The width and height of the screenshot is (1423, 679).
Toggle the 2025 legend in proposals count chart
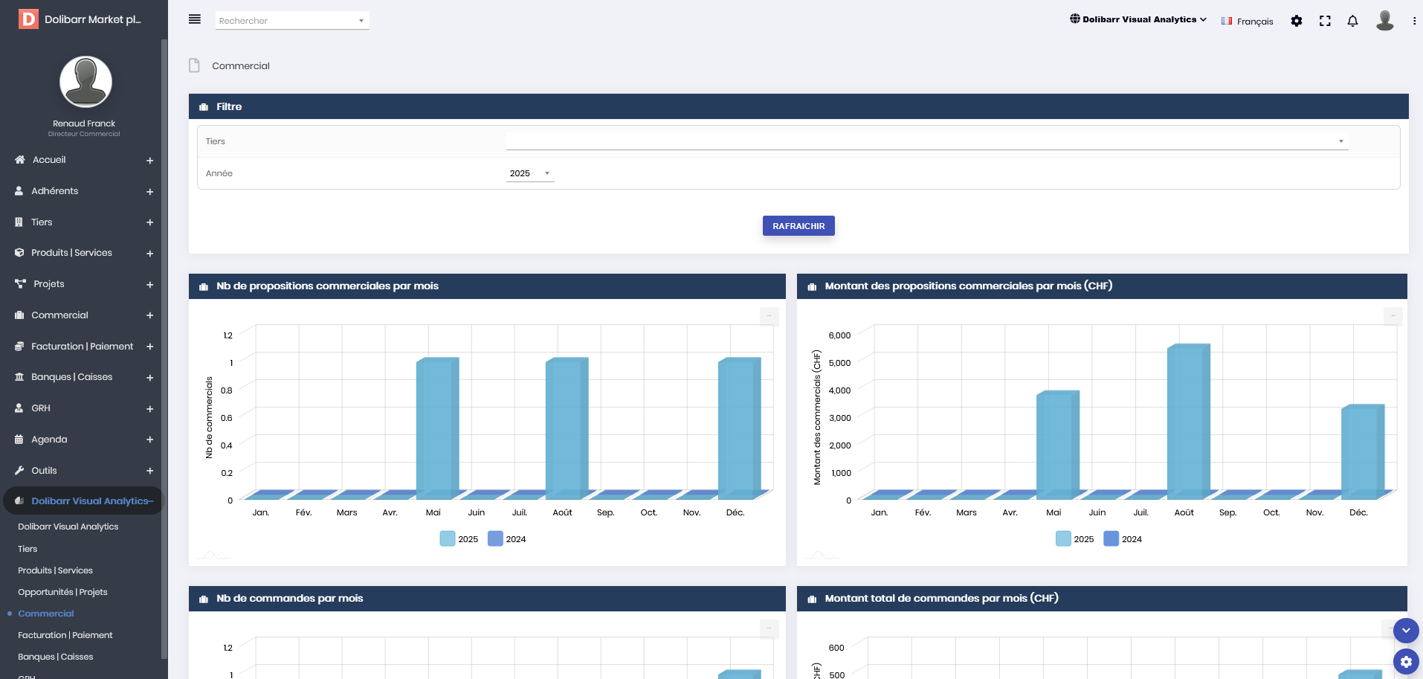click(x=459, y=539)
